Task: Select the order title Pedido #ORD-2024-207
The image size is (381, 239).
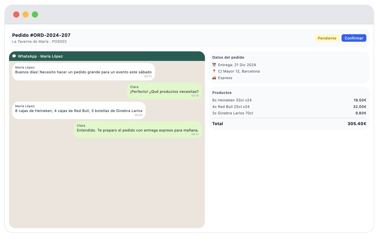Action: coord(41,35)
